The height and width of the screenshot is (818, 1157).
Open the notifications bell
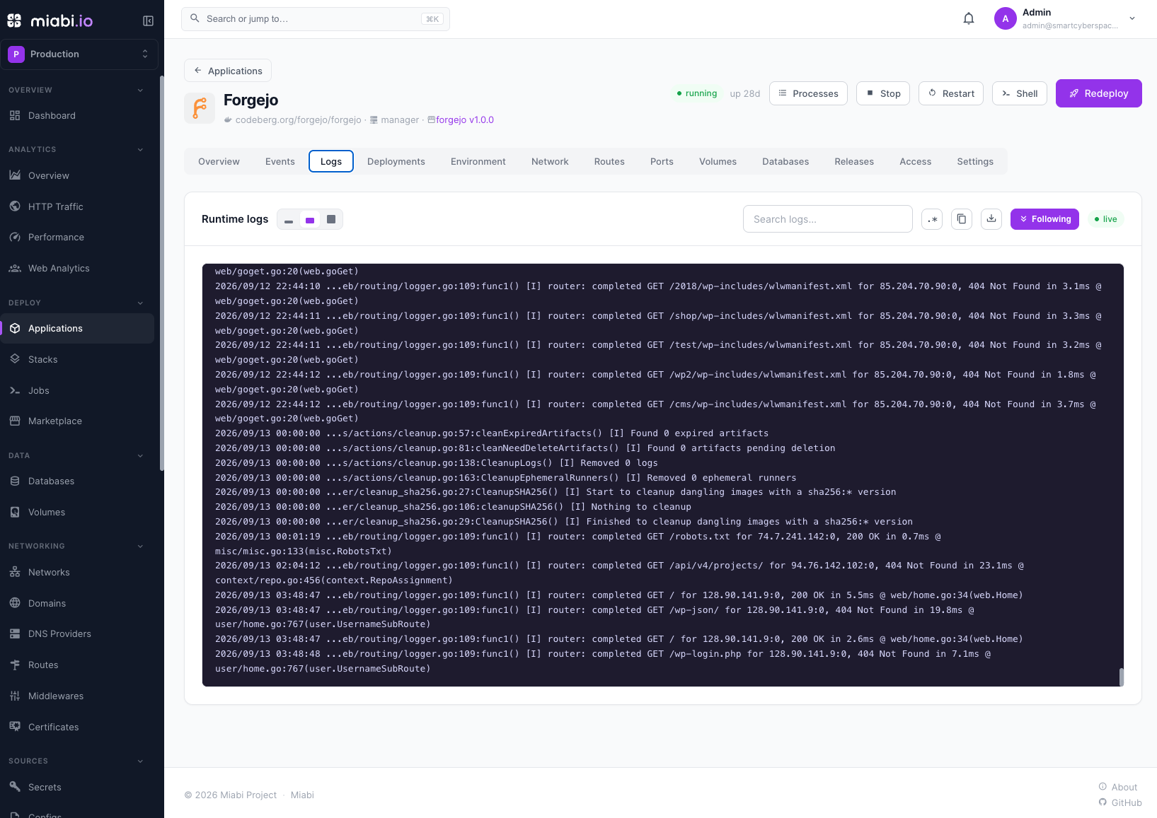969,18
